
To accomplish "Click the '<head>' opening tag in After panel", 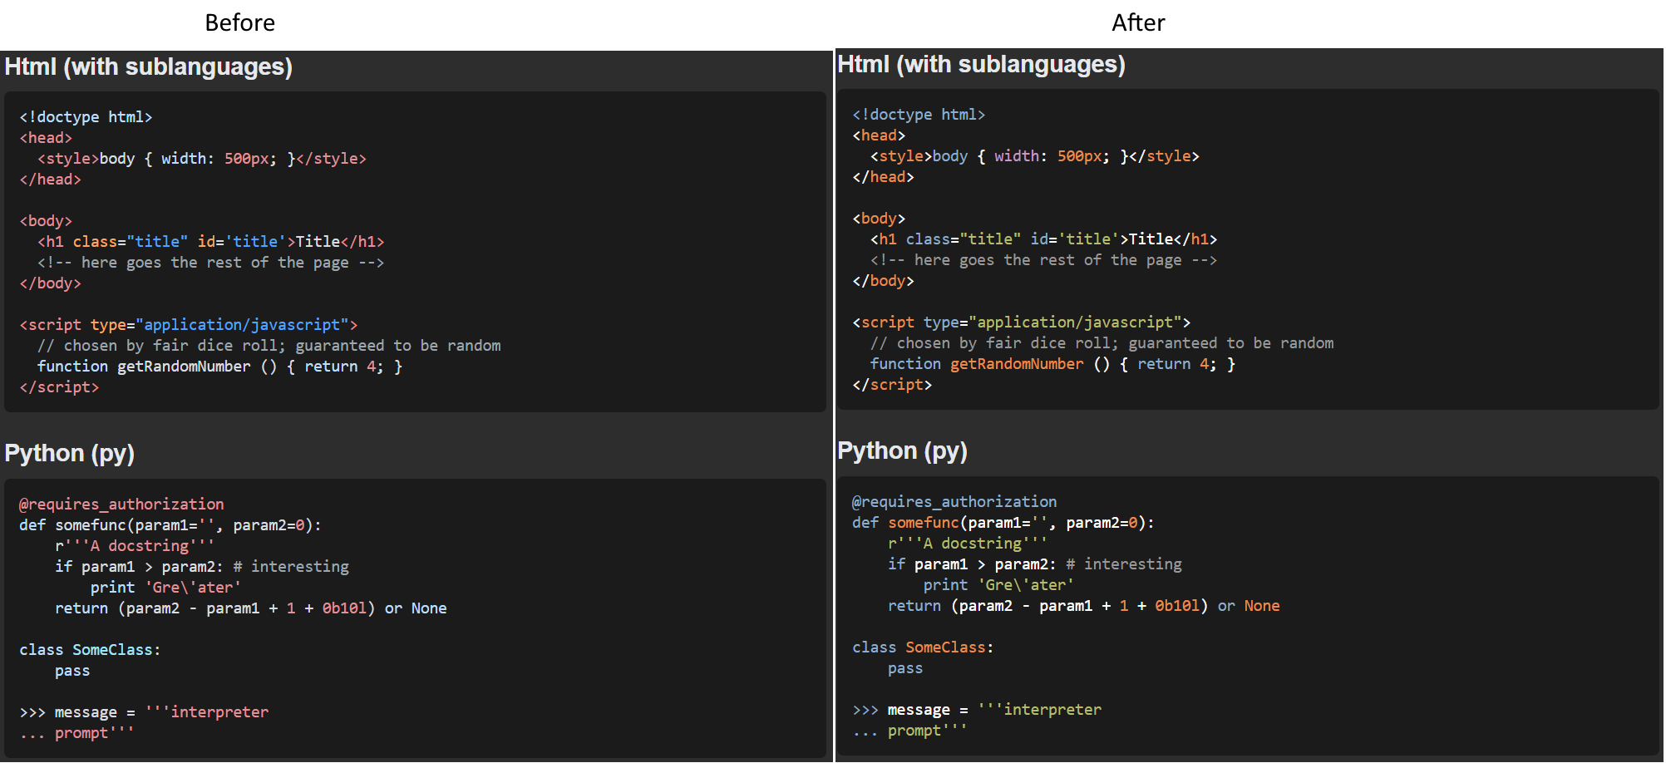I will point(879,135).
